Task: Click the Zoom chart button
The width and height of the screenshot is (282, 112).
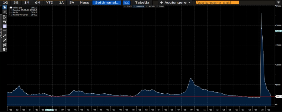Action: click(160, 6)
